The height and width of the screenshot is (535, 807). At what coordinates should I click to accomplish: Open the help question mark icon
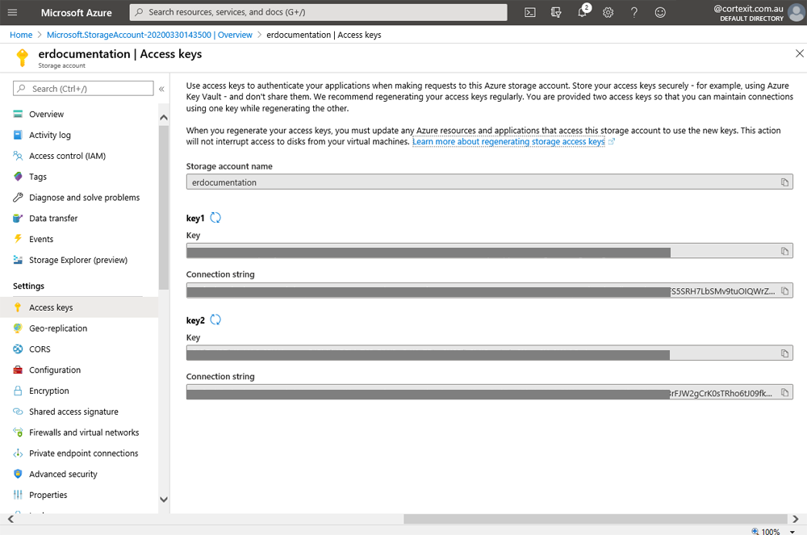pyautogui.click(x=634, y=12)
